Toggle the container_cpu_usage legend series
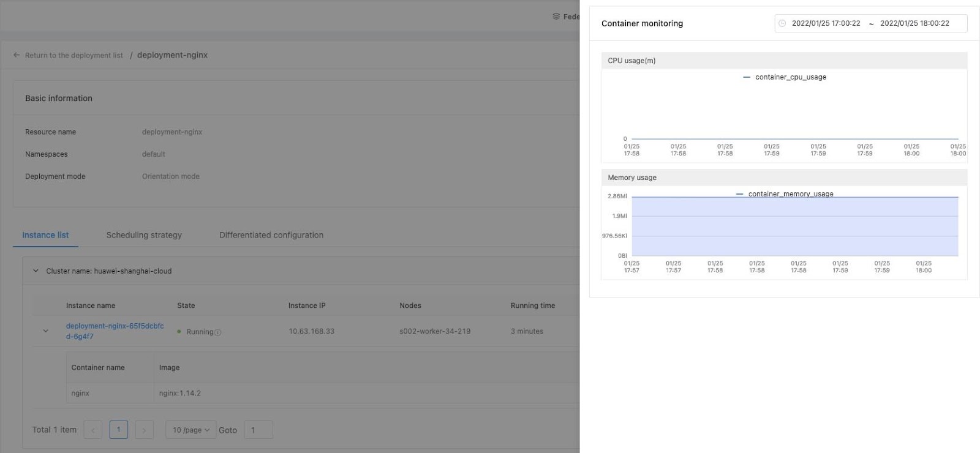Image resolution: width=980 pixels, height=453 pixels. click(785, 77)
